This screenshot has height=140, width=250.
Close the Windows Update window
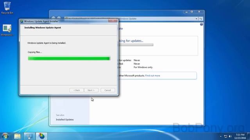(199, 12)
